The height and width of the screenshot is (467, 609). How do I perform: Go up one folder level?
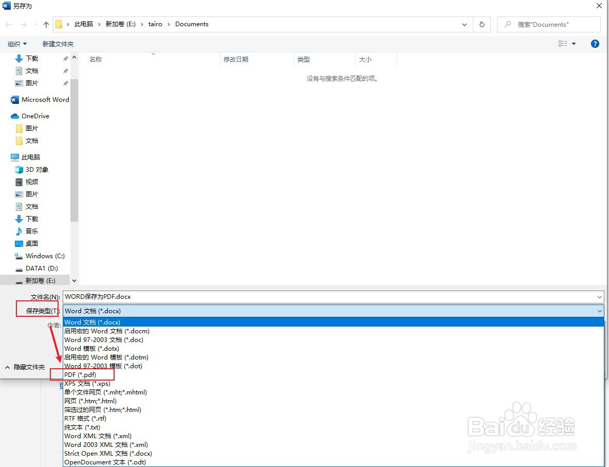click(46, 25)
